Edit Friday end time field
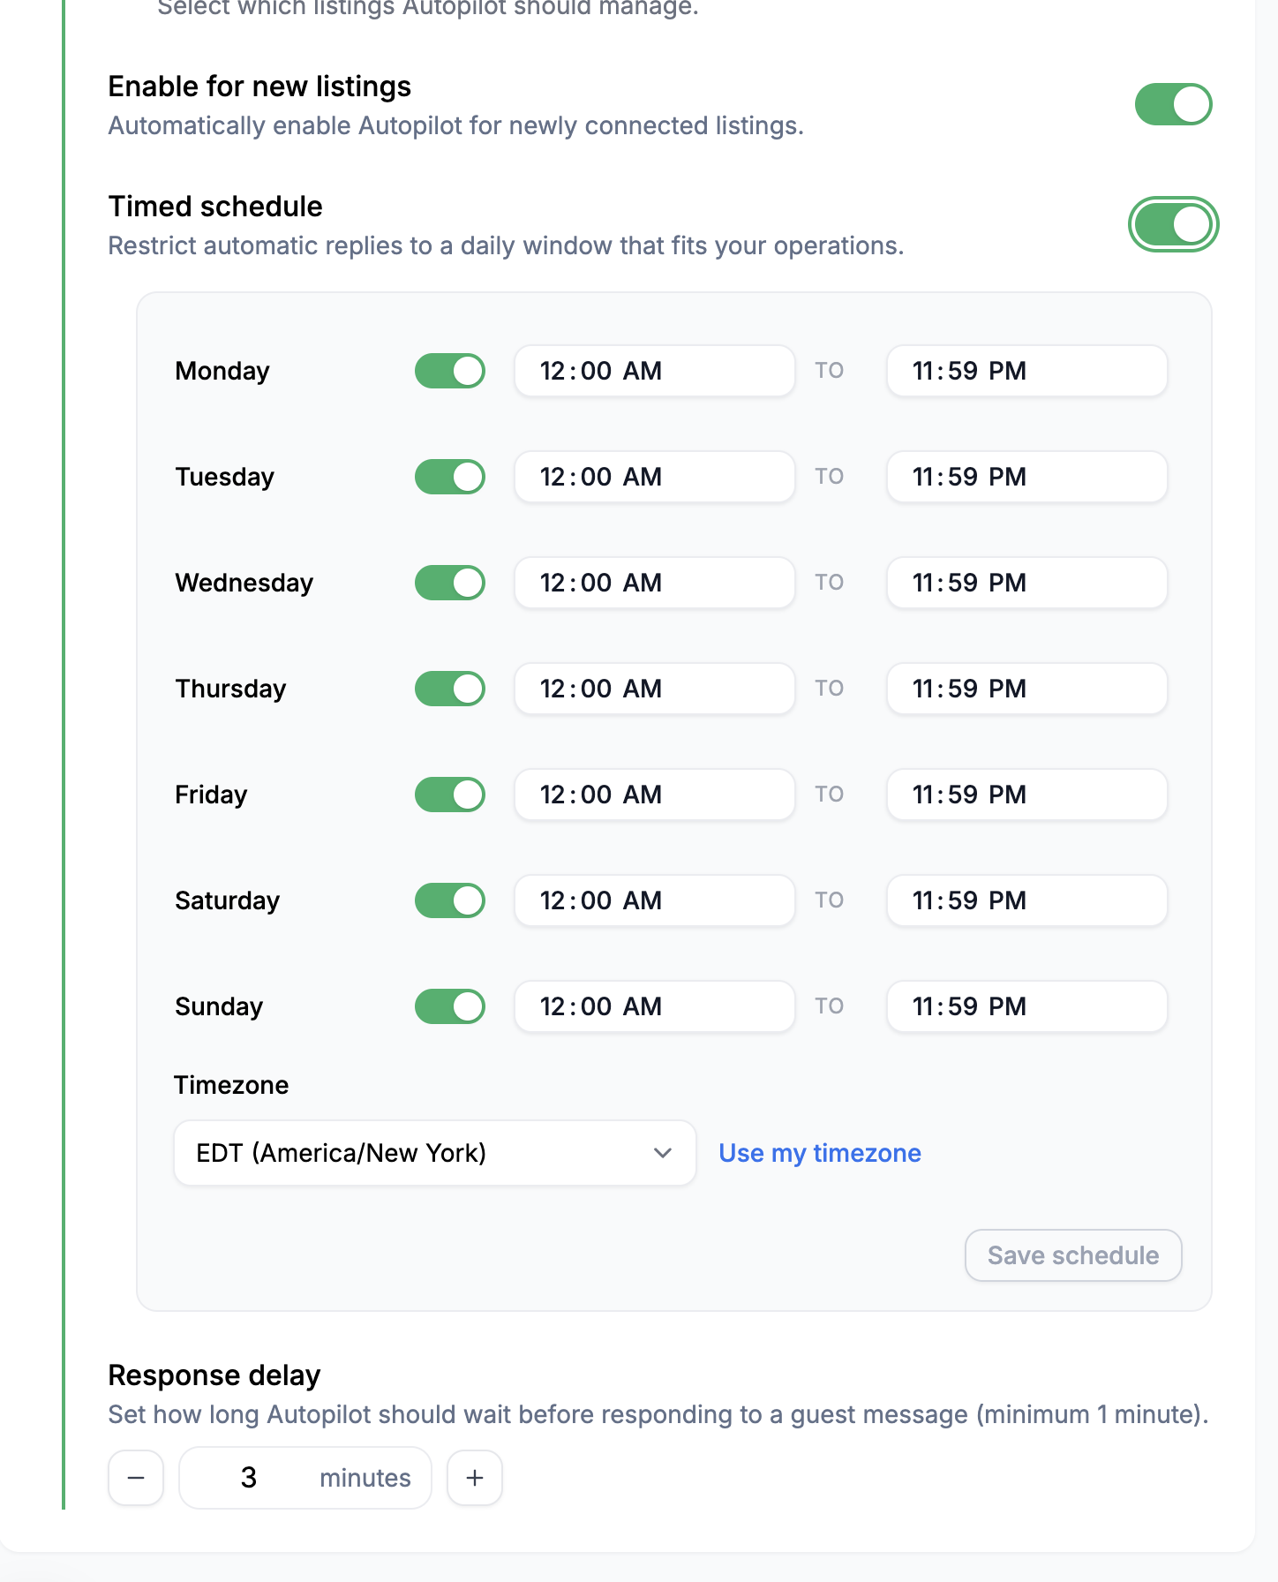 click(x=1026, y=795)
